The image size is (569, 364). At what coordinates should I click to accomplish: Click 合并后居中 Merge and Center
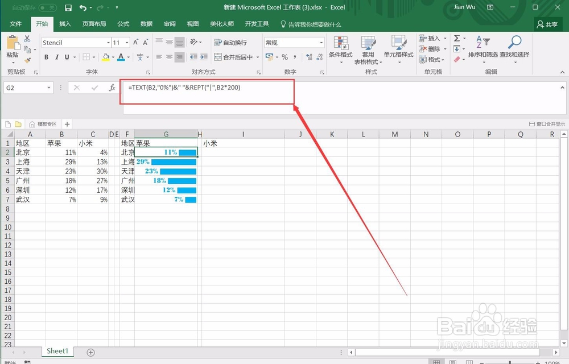point(234,57)
